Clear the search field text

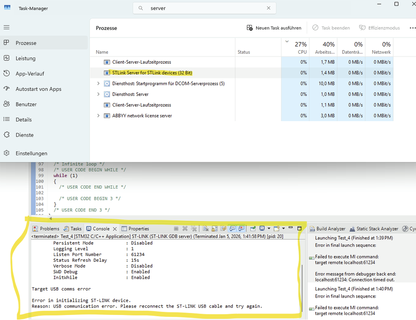(x=269, y=8)
